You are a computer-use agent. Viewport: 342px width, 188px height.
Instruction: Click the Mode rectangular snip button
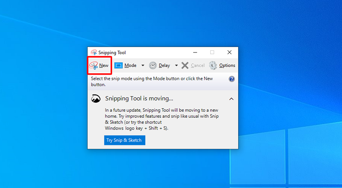click(125, 66)
